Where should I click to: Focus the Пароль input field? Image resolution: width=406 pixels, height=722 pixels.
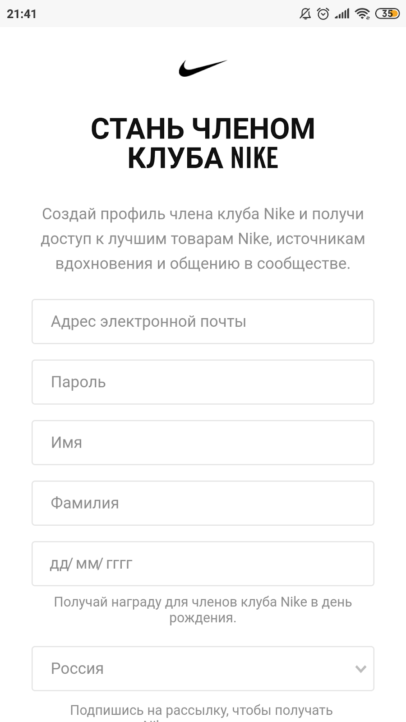point(203,382)
